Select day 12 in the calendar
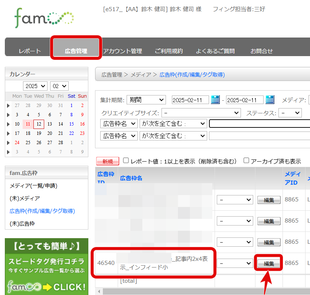This screenshot has width=310, height=295. [39, 124]
